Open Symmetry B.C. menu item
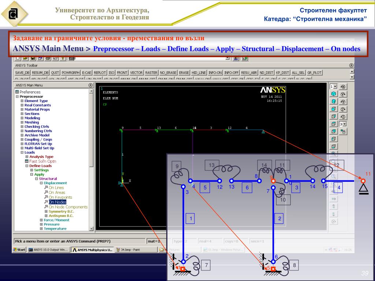Viewport: 375px width, 281px height. (61, 211)
